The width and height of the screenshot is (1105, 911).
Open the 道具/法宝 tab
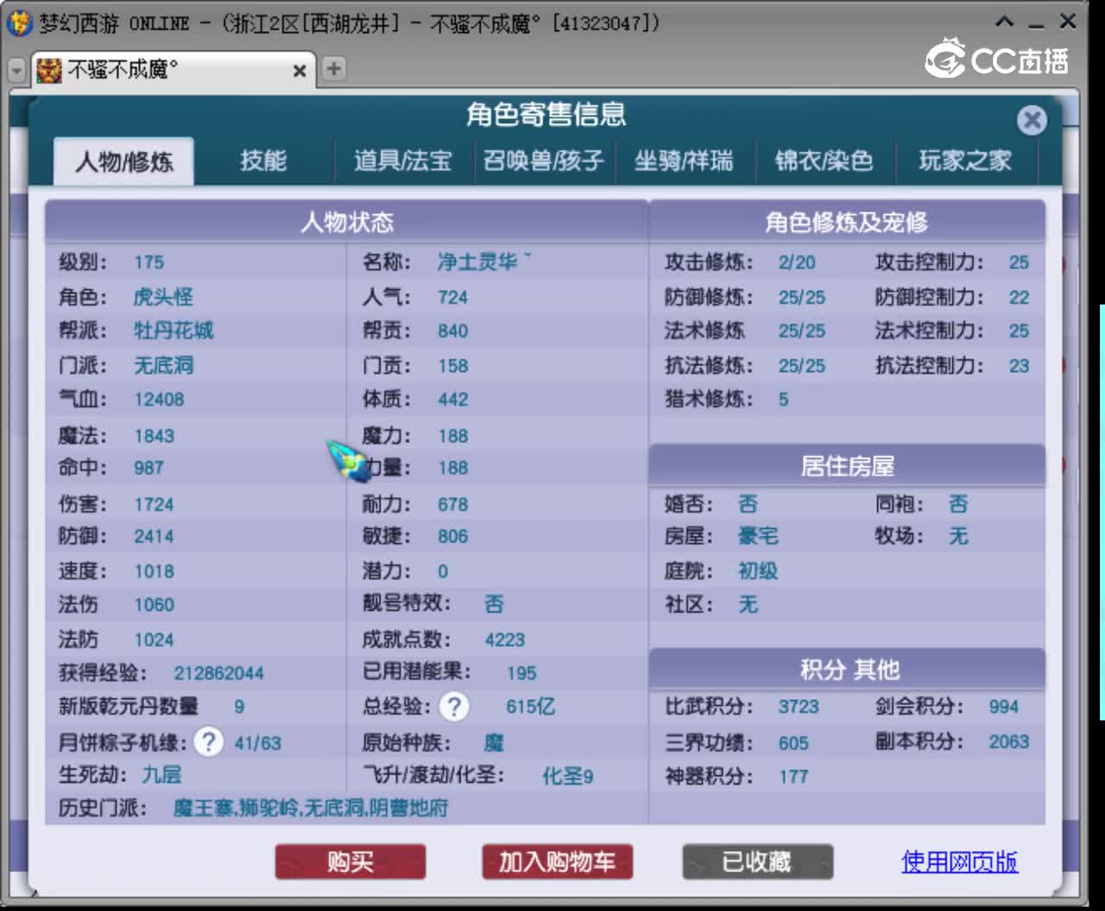(x=403, y=160)
